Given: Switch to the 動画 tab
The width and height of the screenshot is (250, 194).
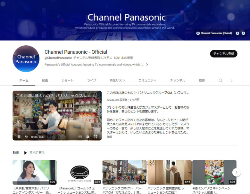Looking at the screenshot, I should (x=45, y=81).
